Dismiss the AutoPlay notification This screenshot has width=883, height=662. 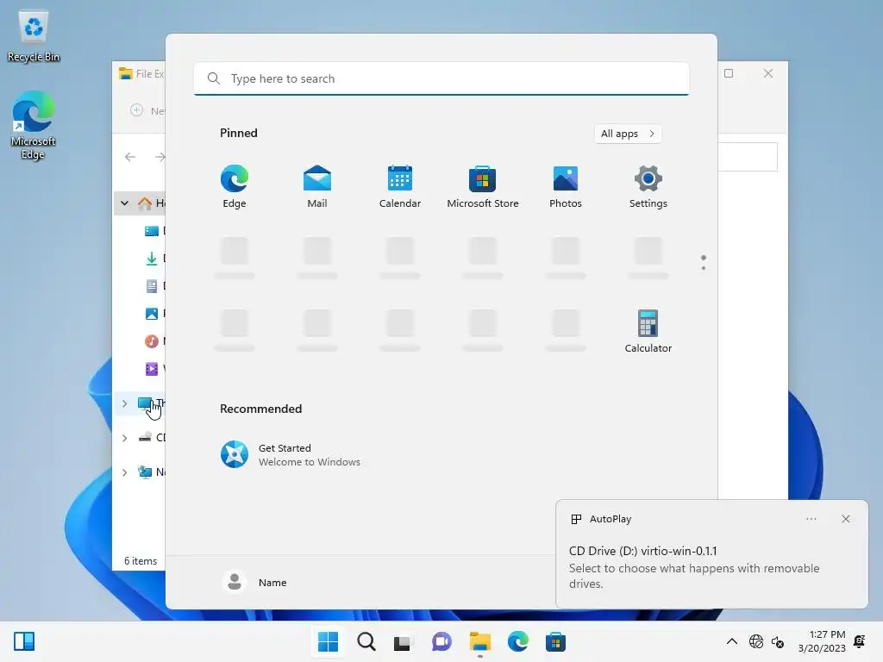pos(845,519)
